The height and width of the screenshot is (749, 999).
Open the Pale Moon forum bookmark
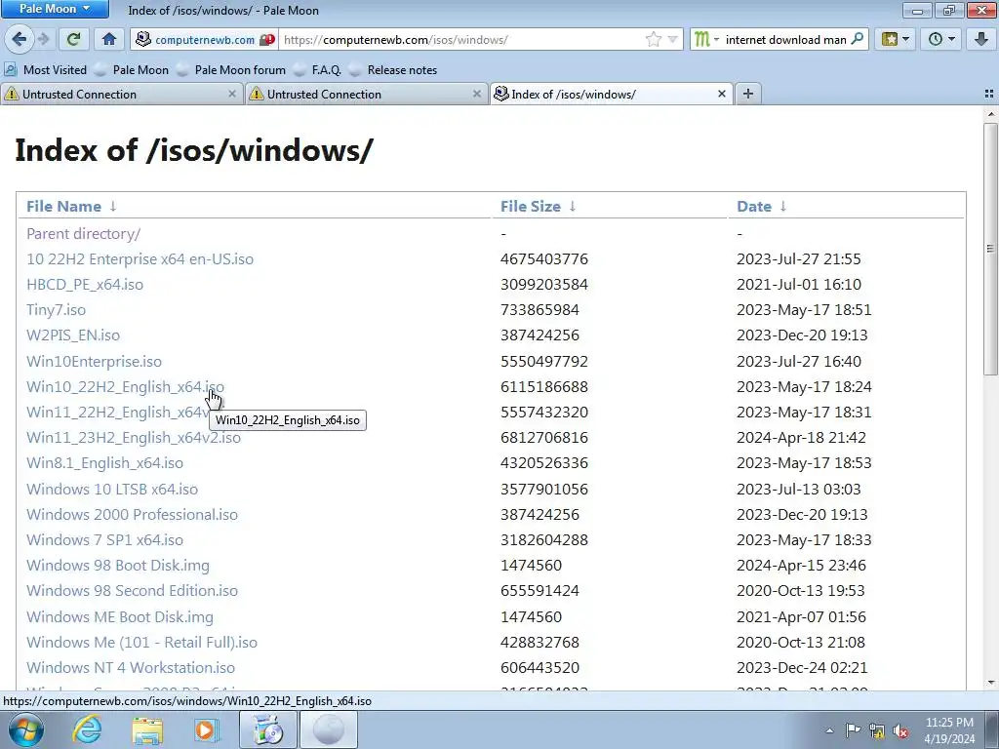[x=232, y=70]
